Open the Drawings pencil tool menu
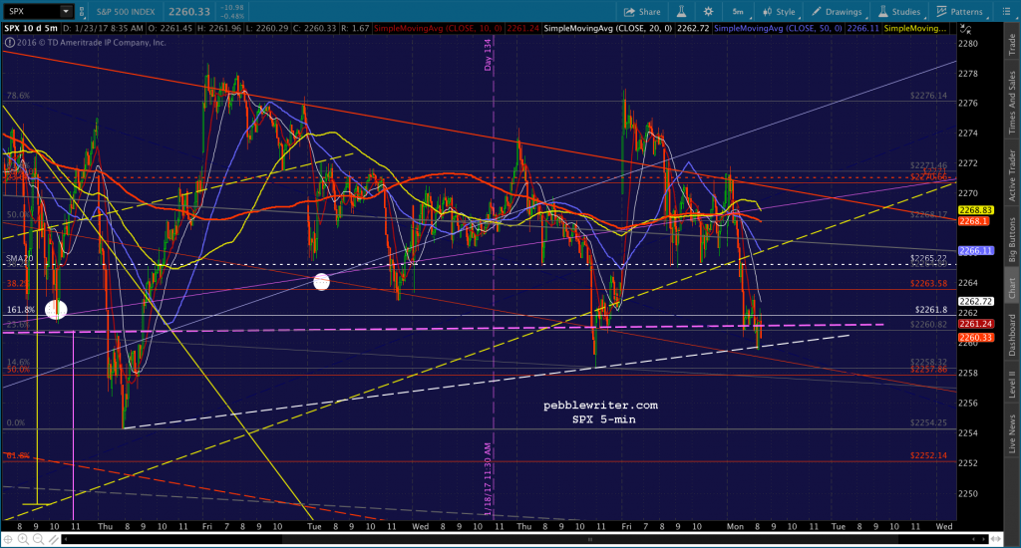 coord(837,12)
